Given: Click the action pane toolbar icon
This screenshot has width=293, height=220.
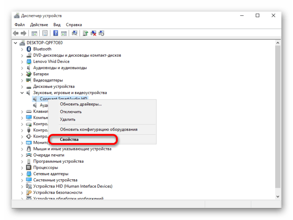Looking at the screenshot, I should pos(64,33).
